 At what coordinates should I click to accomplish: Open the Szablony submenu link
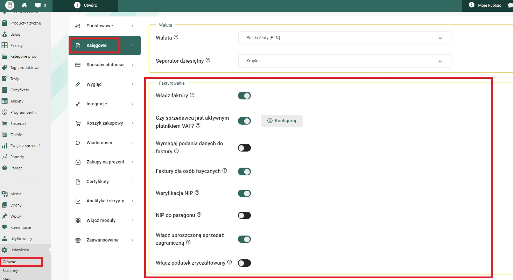(x=10, y=271)
